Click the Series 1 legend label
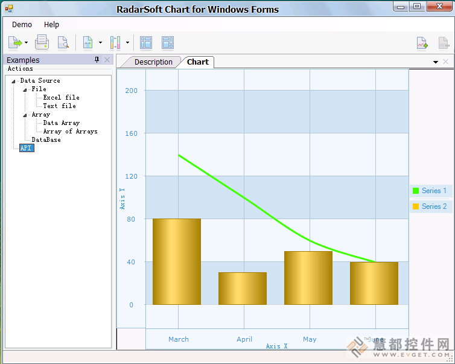455x364 pixels. point(434,191)
